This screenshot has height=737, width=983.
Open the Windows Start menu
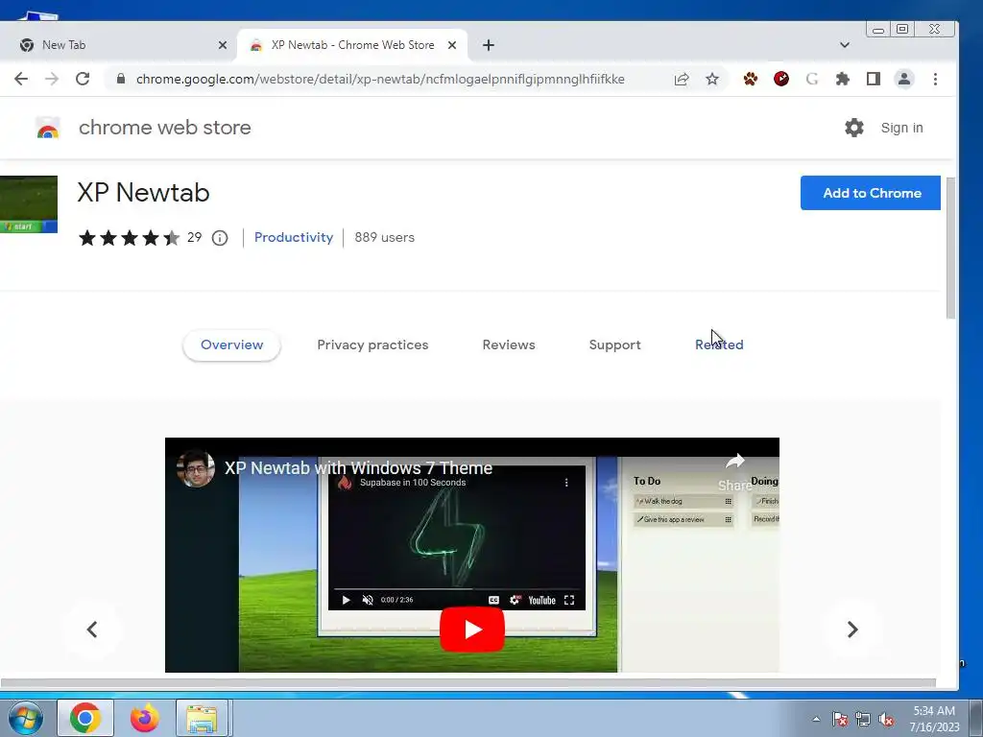pos(26,718)
